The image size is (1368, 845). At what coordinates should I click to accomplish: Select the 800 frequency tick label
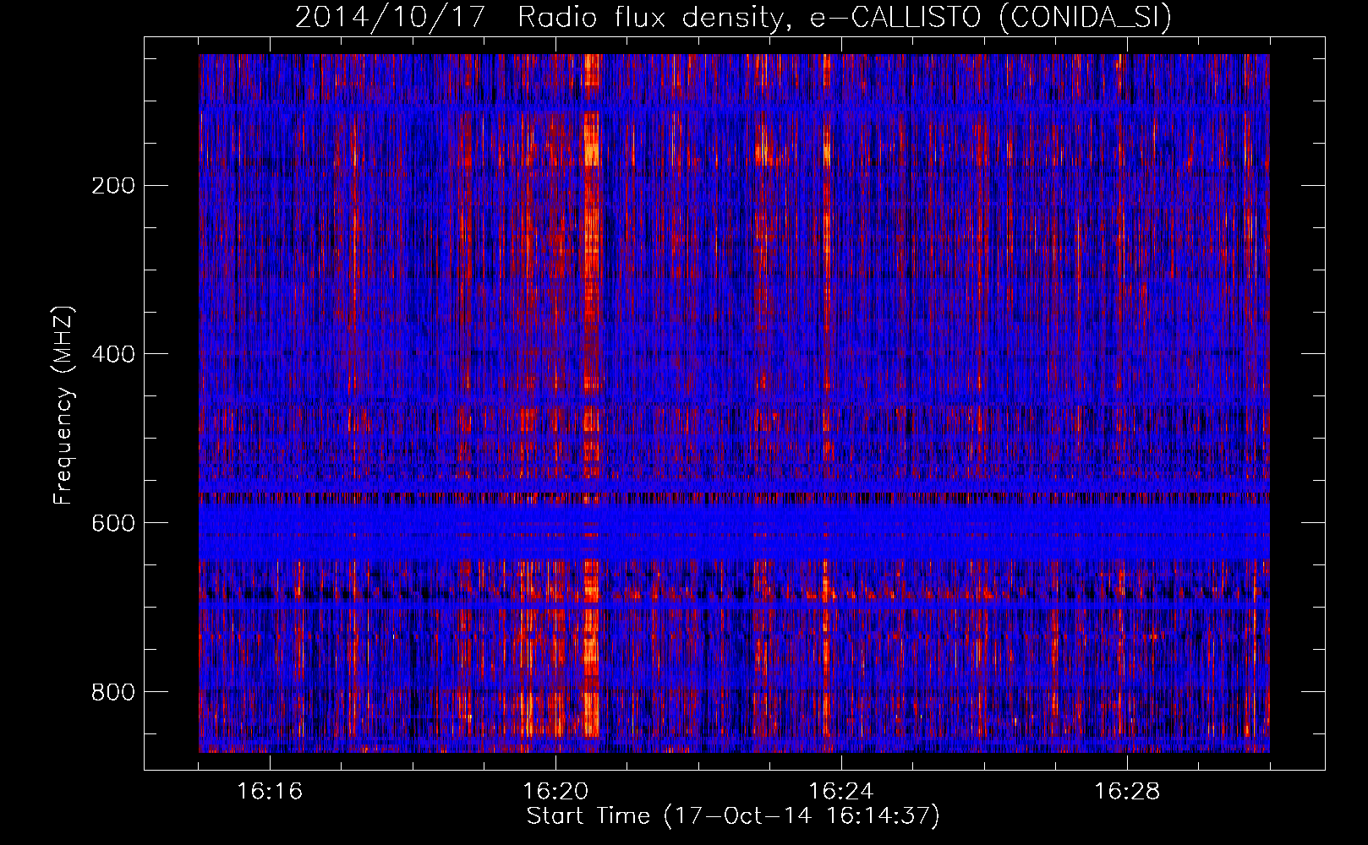point(112,692)
